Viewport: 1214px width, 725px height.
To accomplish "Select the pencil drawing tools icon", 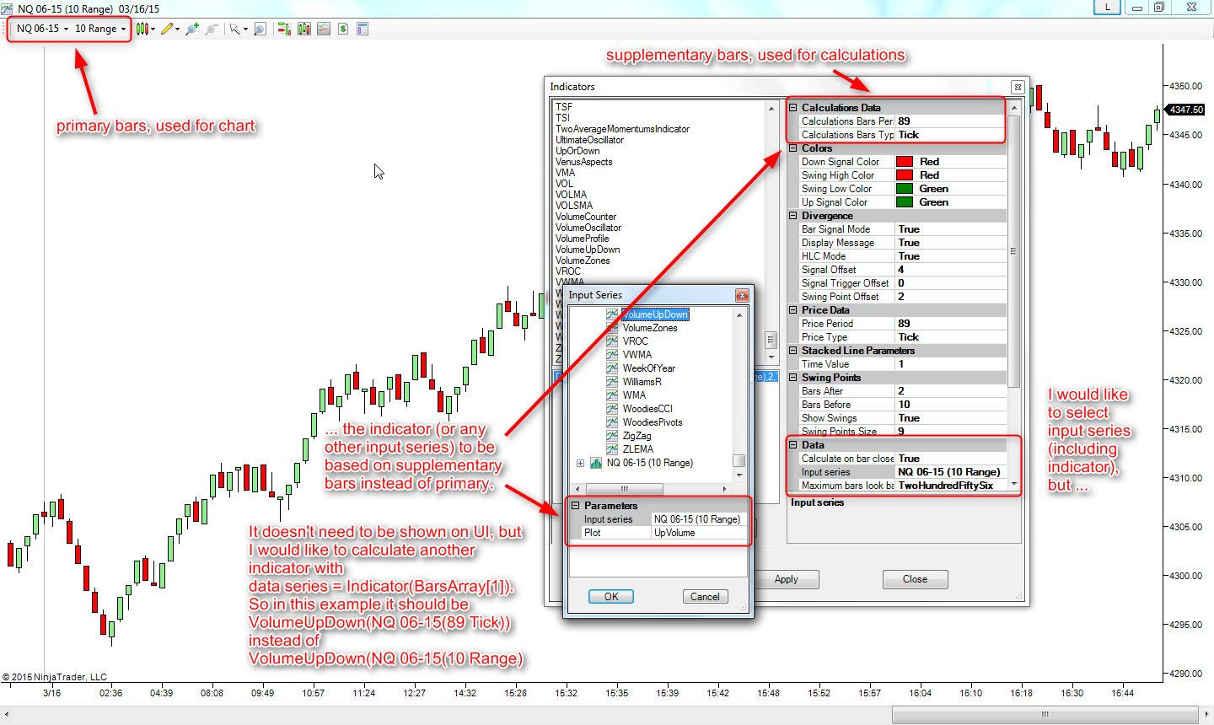I will point(168,29).
